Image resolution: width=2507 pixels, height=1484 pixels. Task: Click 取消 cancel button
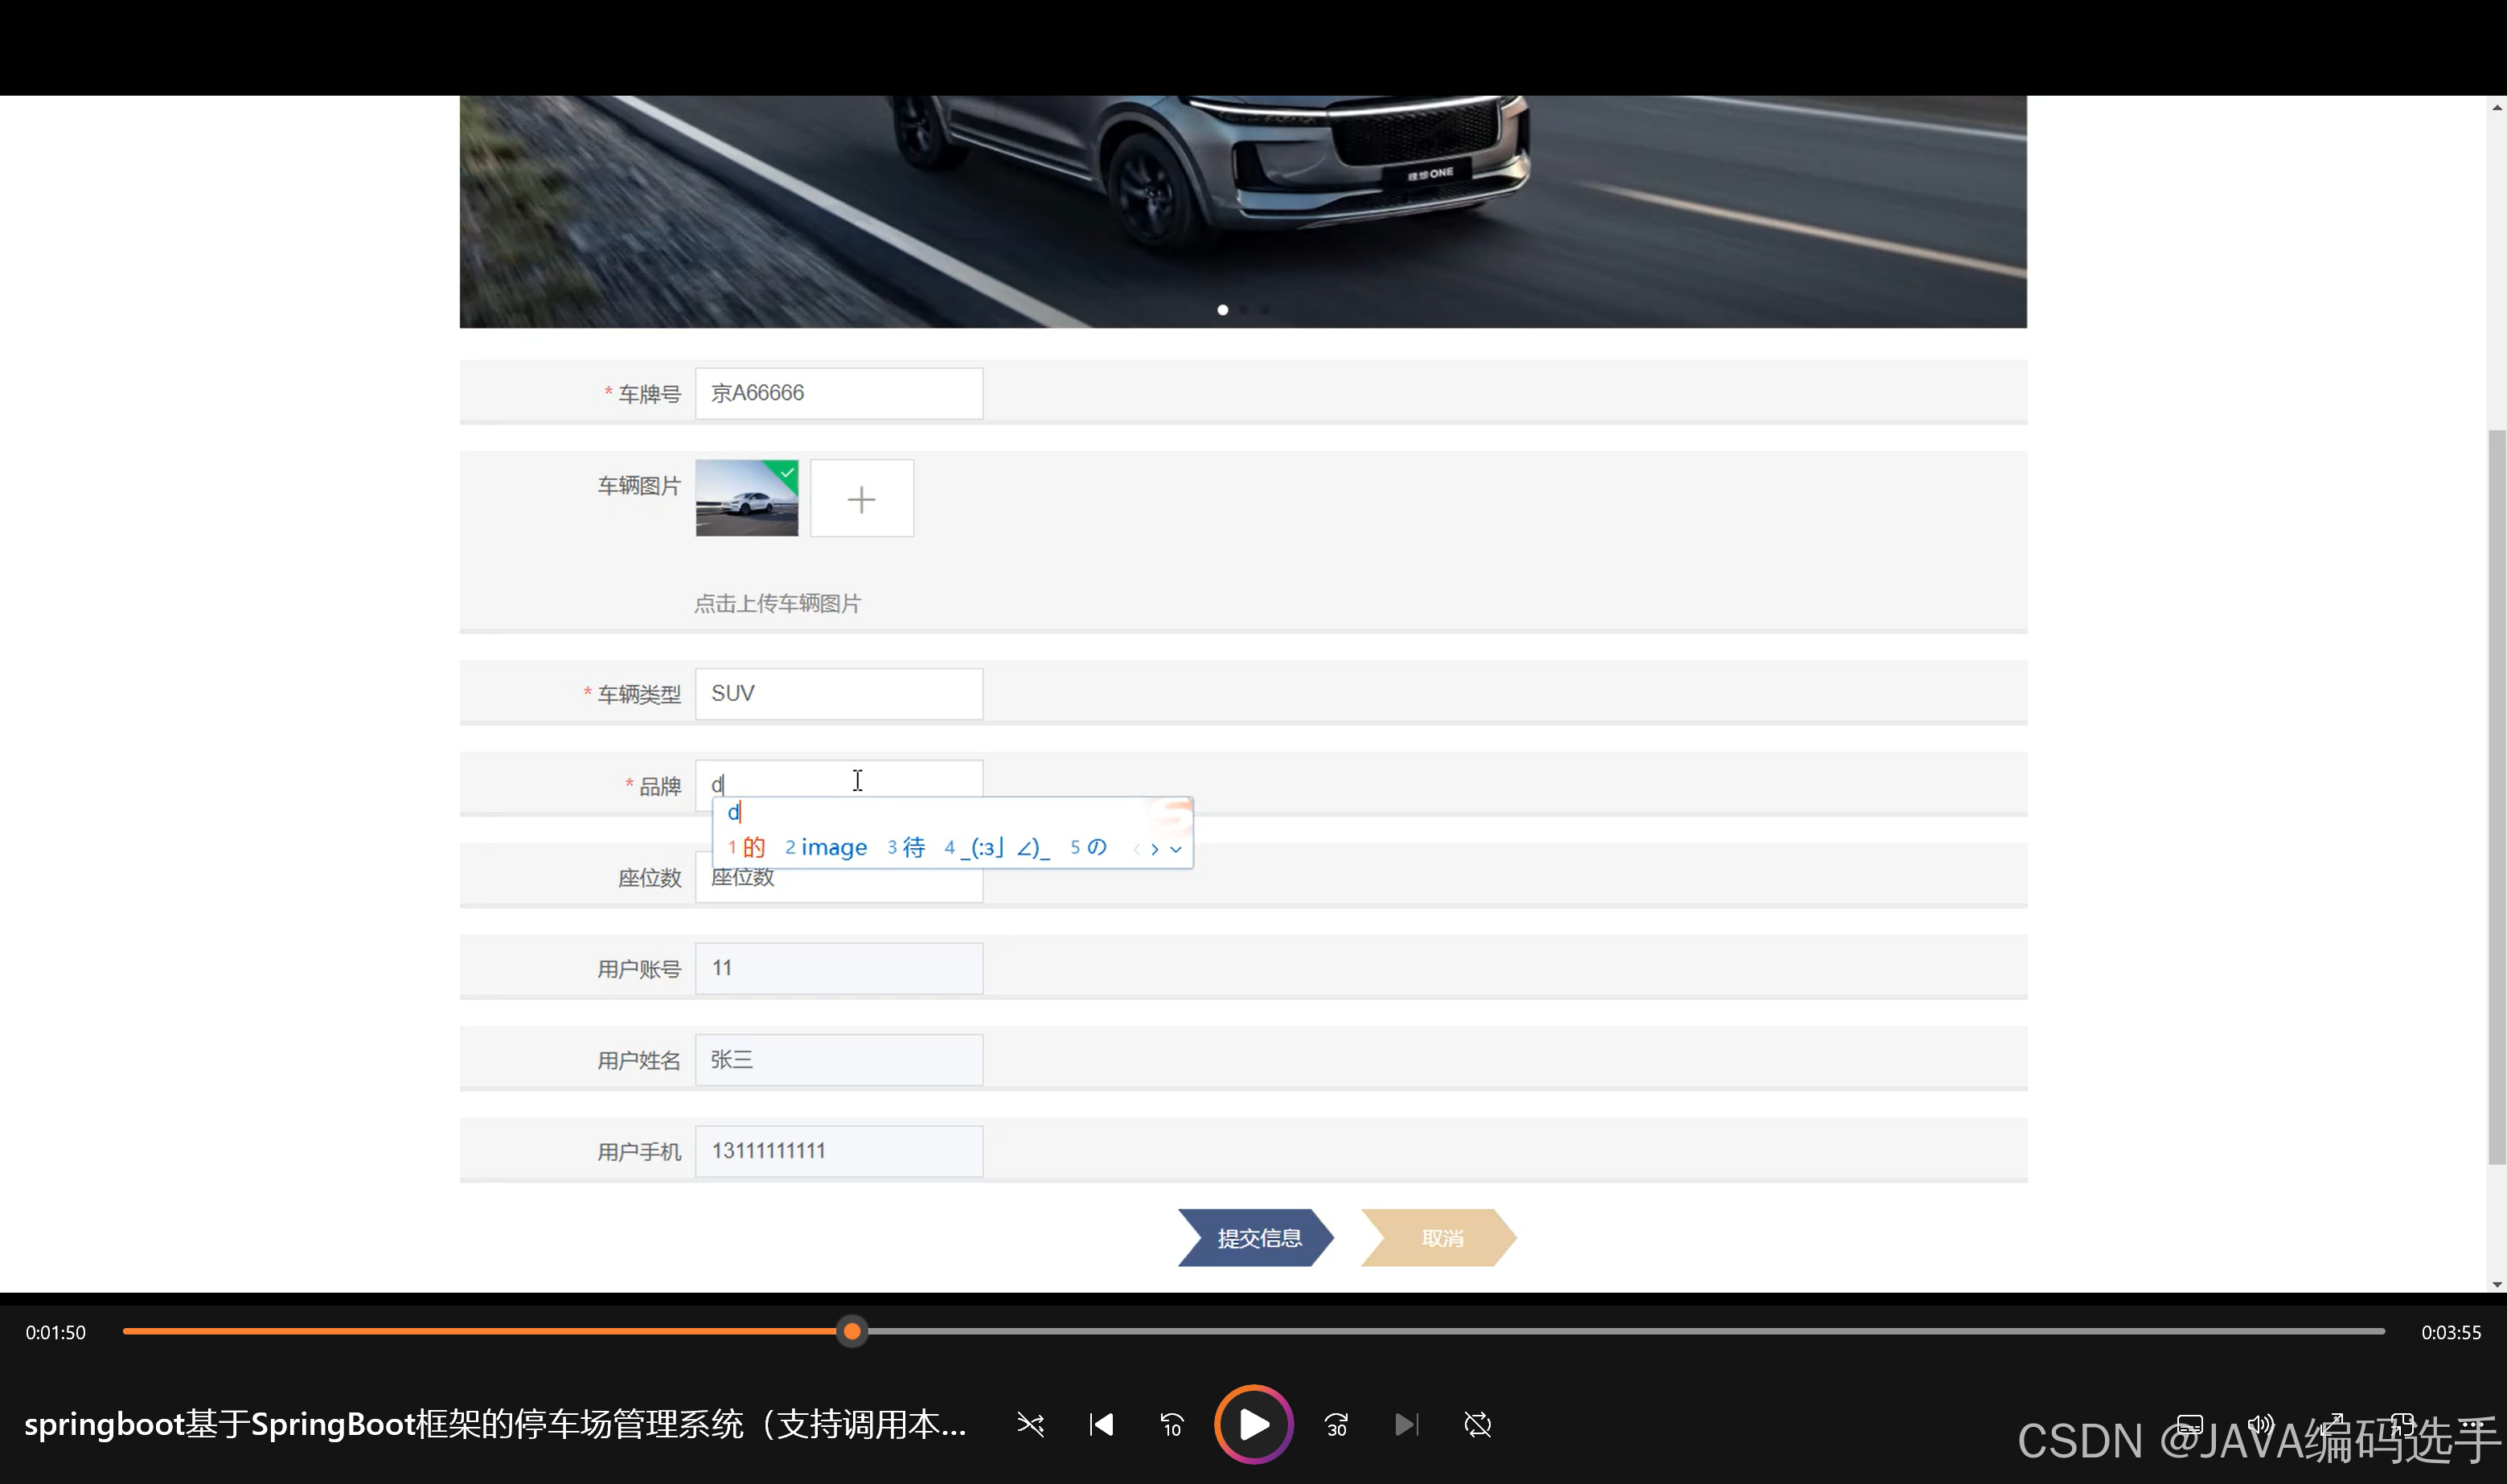tap(1440, 1238)
